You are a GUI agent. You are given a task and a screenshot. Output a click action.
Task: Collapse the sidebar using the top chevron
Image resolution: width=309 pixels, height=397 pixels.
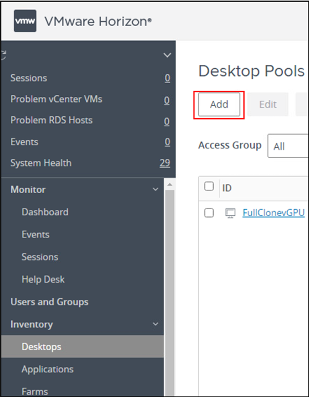coord(167,55)
